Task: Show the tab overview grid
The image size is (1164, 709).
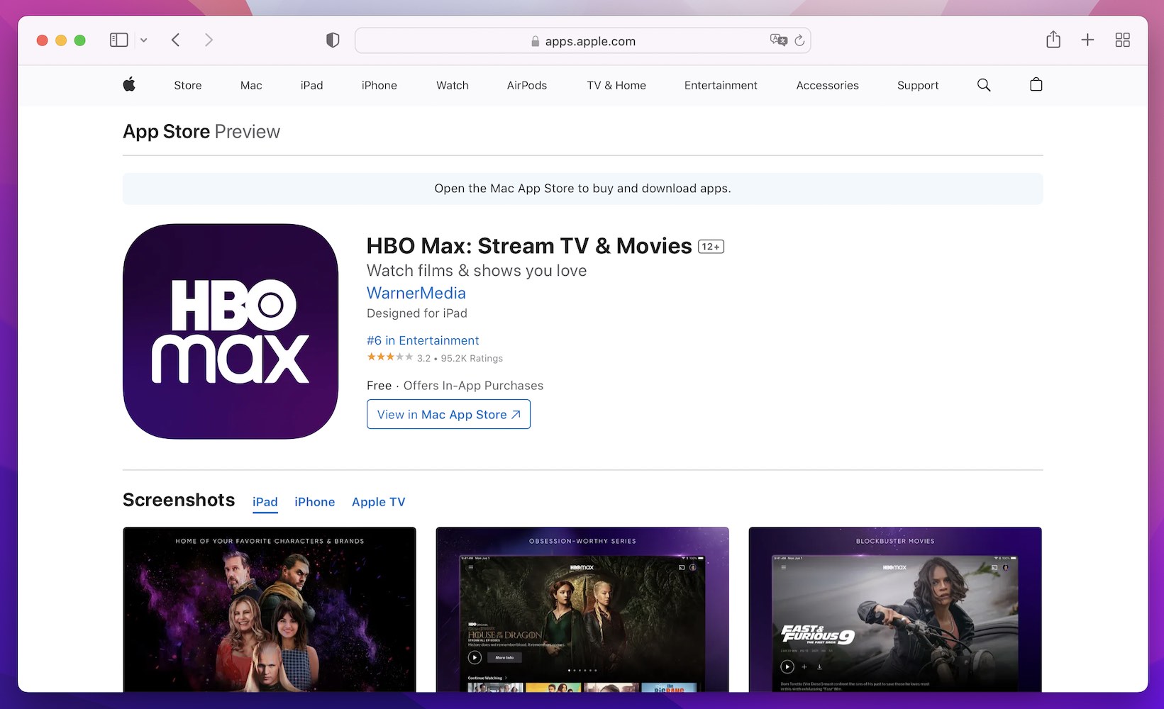Action: coord(1122,40)
